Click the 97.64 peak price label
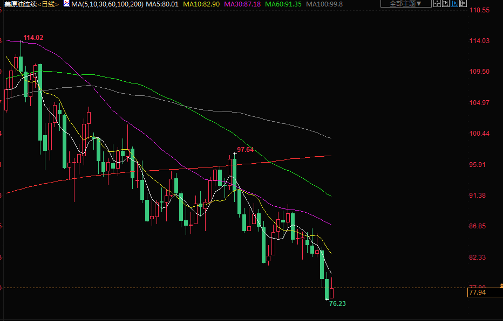The width and height of the screenshot is (503, 321). (x=246, y=150)
